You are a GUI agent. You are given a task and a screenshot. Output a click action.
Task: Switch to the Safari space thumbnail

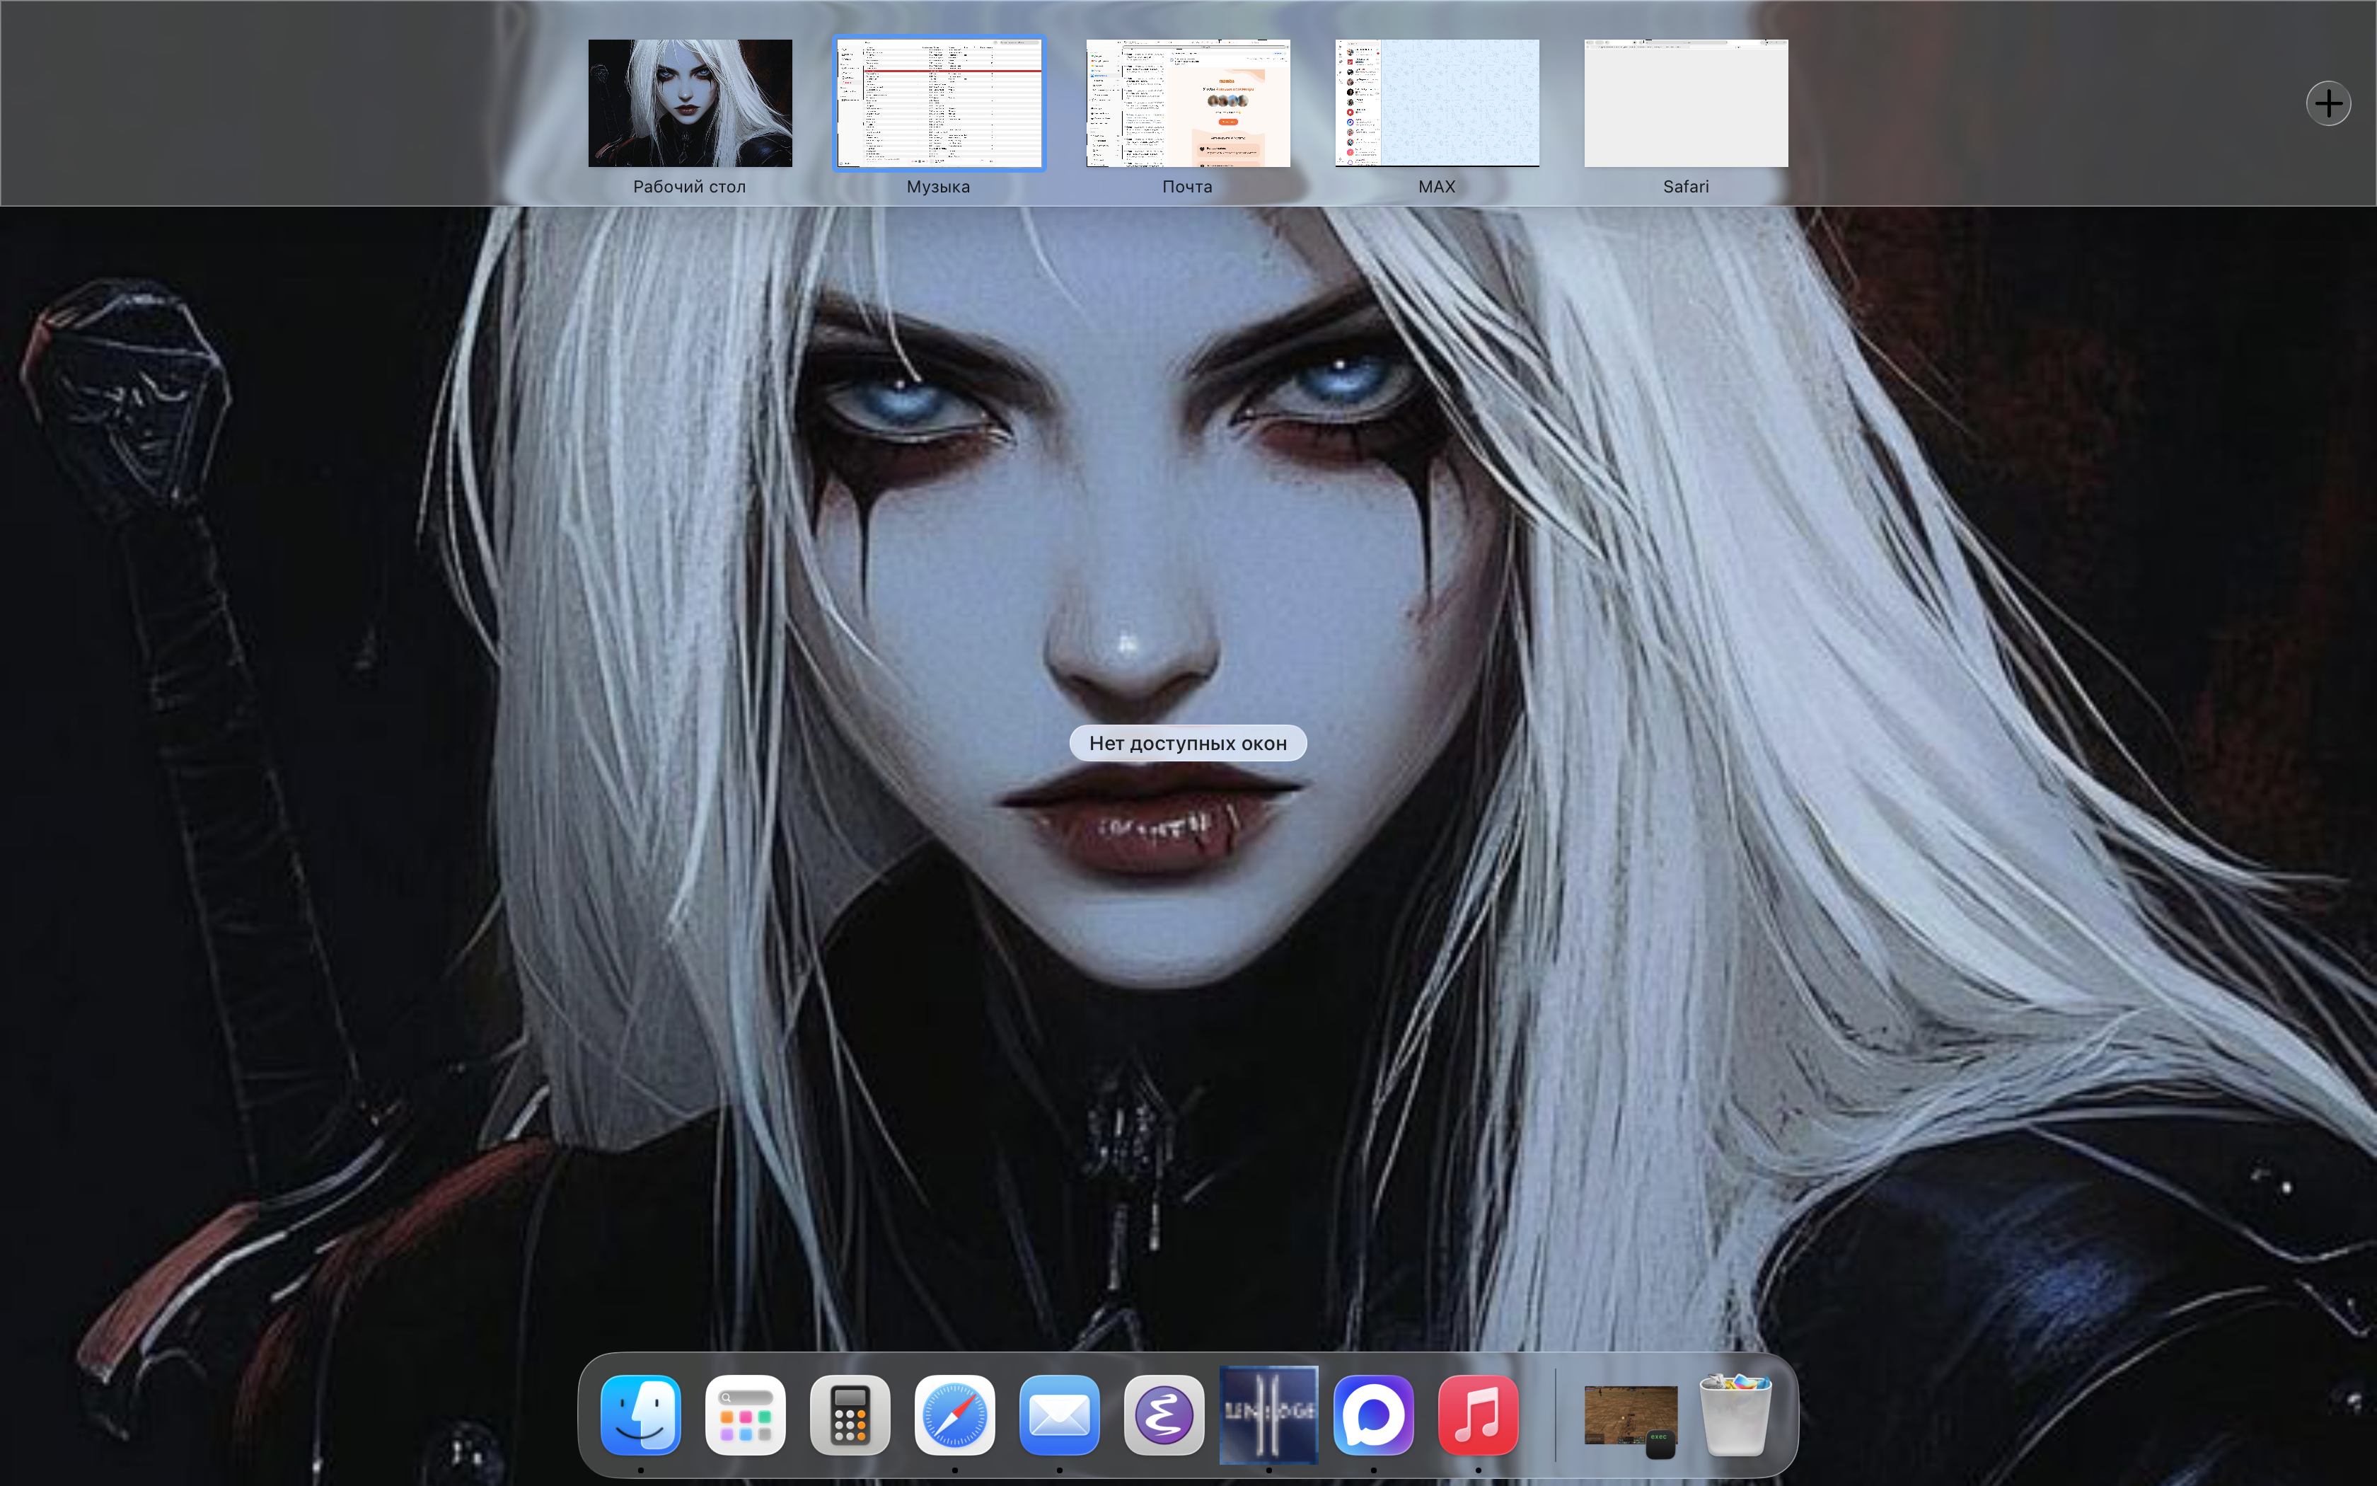point(1686,103)
